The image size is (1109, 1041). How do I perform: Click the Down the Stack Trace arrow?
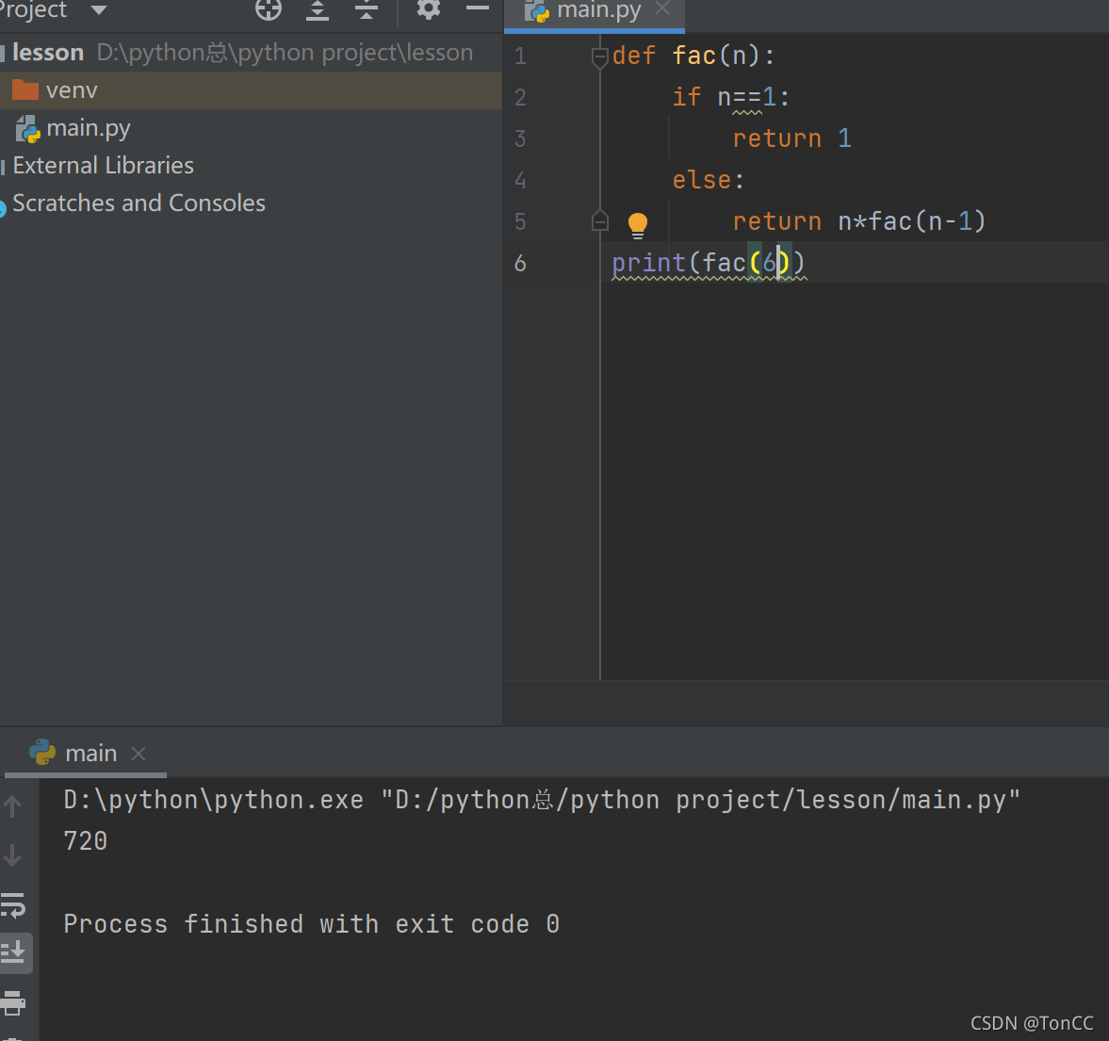[x=13, y=855]
